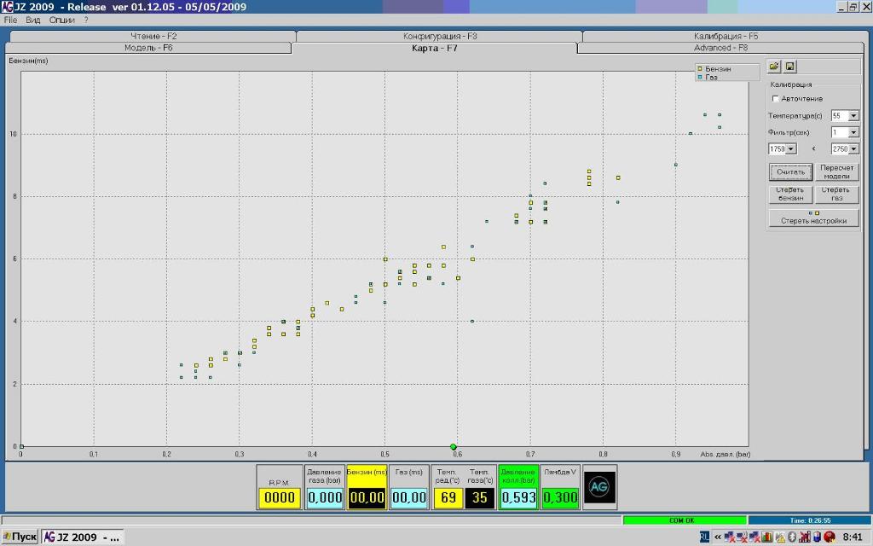Open the File menu

[10, 20]
